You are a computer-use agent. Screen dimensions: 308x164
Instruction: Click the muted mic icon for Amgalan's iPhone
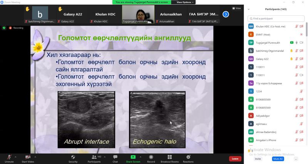coord(296,140)
